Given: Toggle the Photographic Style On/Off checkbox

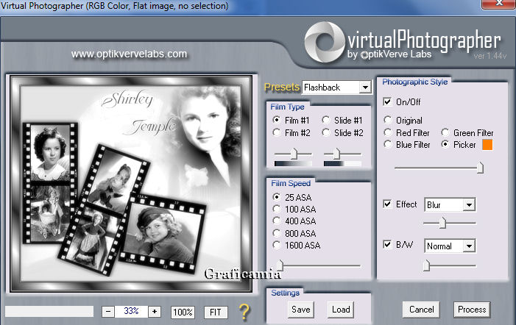Looking at the screenshot, I should click(387, 101).
